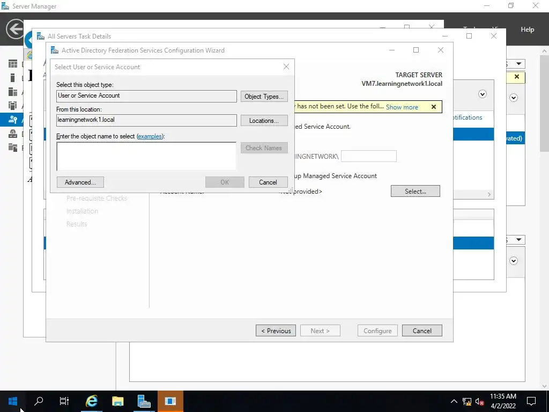Click Server Manager's scrollbar down arrow
This screenshot has height=412, width=549.
544,386
